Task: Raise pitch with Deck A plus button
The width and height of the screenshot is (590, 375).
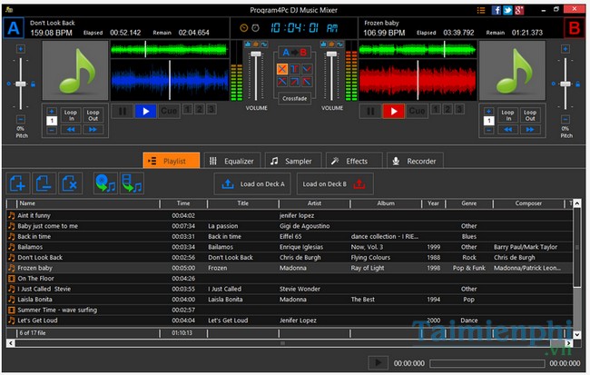Action: [21, 48]
